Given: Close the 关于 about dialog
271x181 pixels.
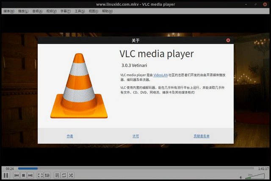Looking at the screenshot, I should (x=228, y=40).
